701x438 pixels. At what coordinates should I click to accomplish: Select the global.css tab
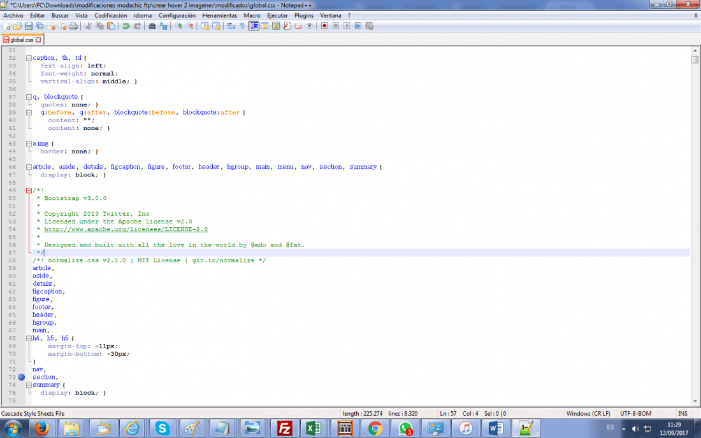click(x=22, y=39)
